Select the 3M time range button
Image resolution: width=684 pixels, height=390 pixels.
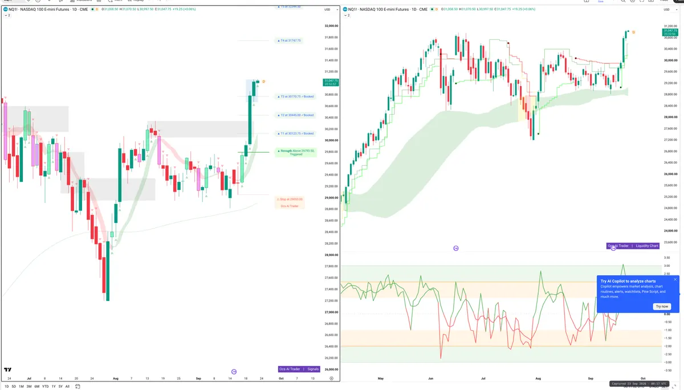tap(29, 387)
